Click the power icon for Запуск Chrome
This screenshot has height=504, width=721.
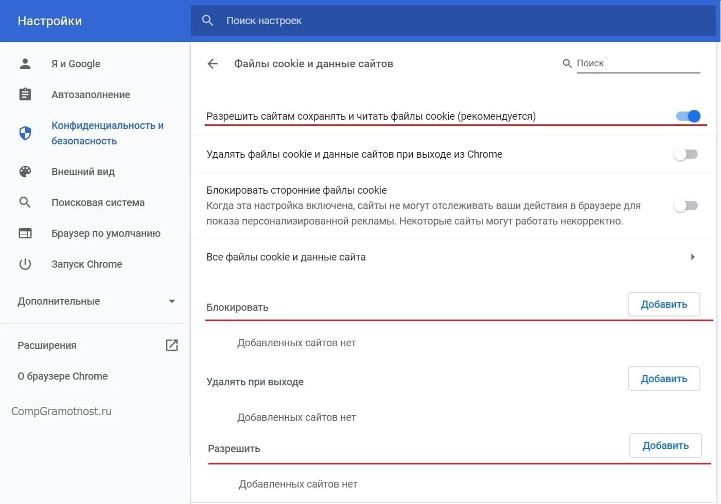[x=25, y=264]
